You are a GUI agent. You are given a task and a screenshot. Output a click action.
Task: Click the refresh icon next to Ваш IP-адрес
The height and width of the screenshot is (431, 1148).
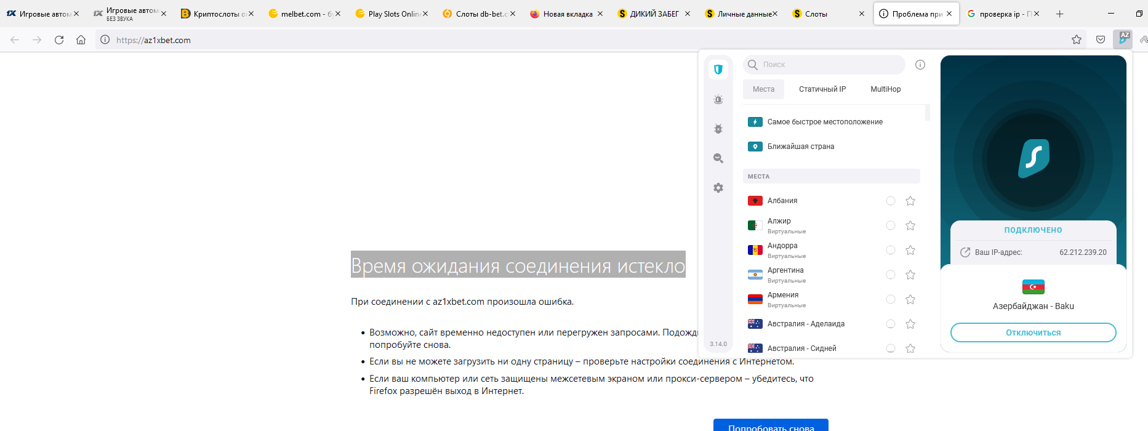[965, 252]
